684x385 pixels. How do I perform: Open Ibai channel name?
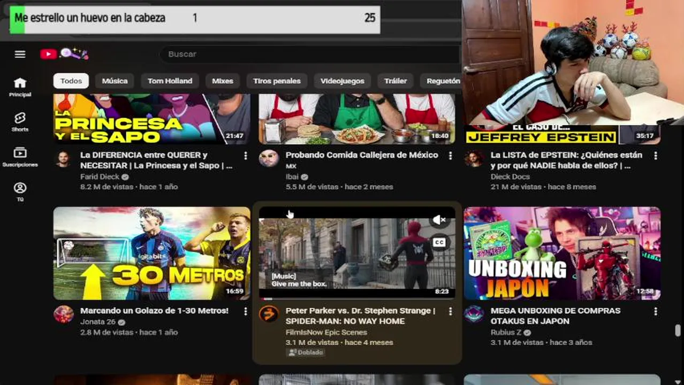[x=292, y=177]
